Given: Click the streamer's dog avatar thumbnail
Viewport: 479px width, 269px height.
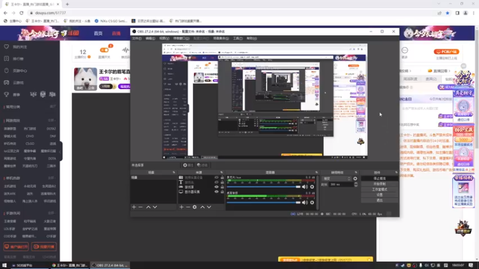Looking at the screenshot, I should click(x=86, y=79).
